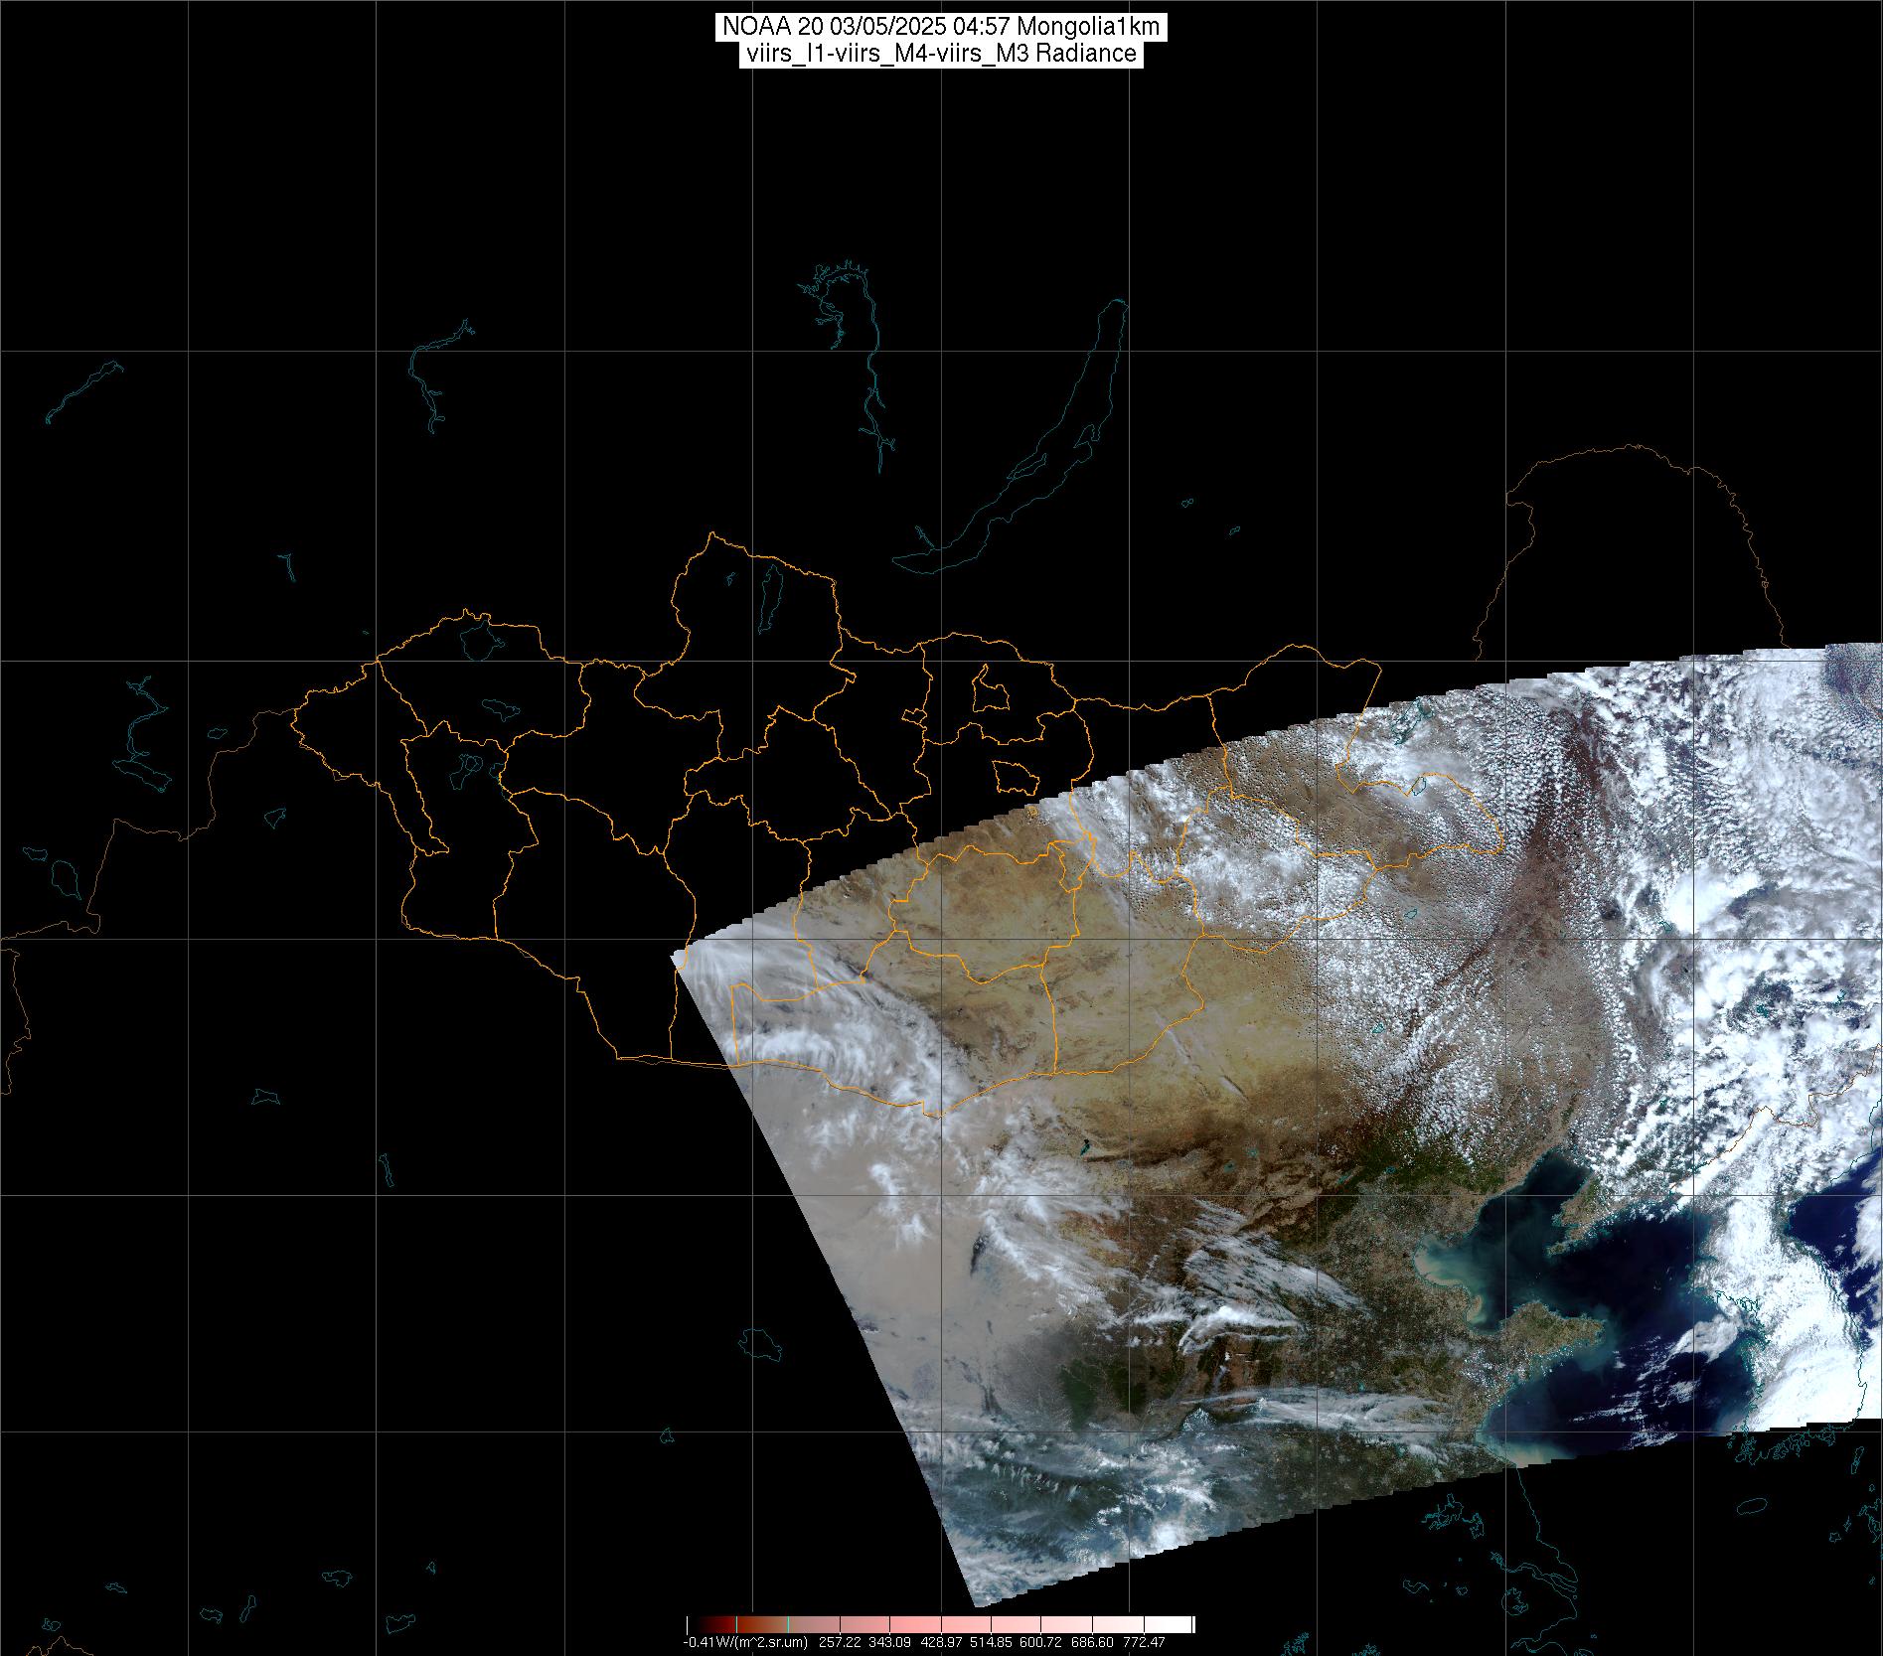Click the '428.97' colorbar value
This screenshot has width=1883, height=1656.
(942, 1643)
